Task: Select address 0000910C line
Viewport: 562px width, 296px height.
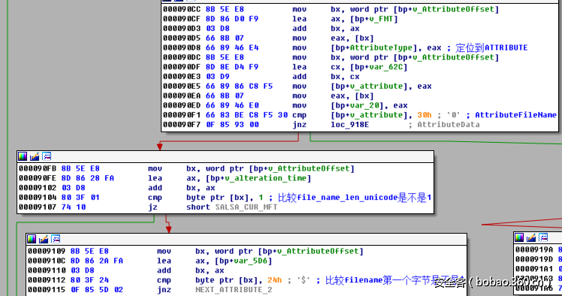Action: tap(47, 261)
